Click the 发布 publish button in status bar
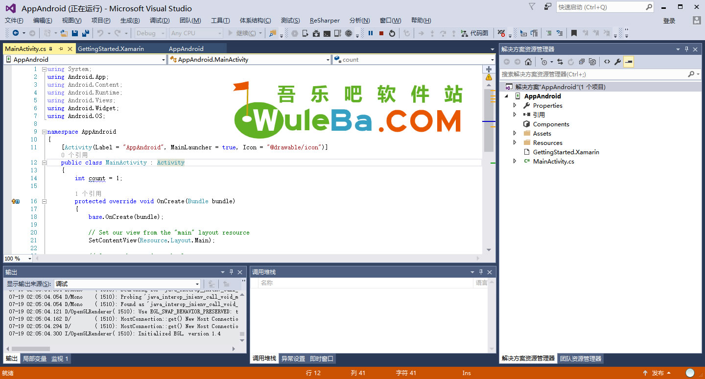 pyautogui.click(x=658, y=373)
